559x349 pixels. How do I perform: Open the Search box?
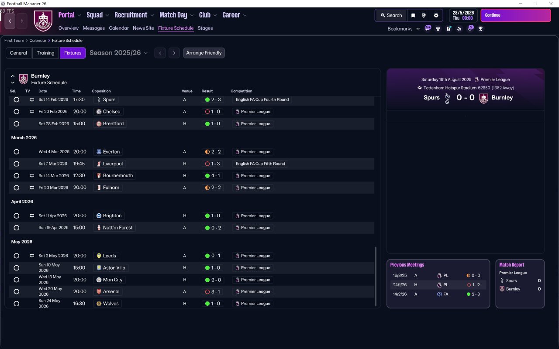[x=391, y=15]
